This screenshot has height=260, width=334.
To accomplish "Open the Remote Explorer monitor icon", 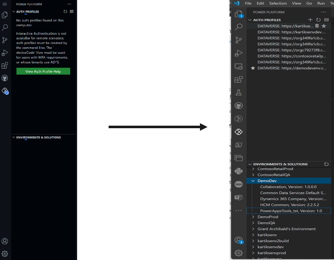I will (239, 67).
